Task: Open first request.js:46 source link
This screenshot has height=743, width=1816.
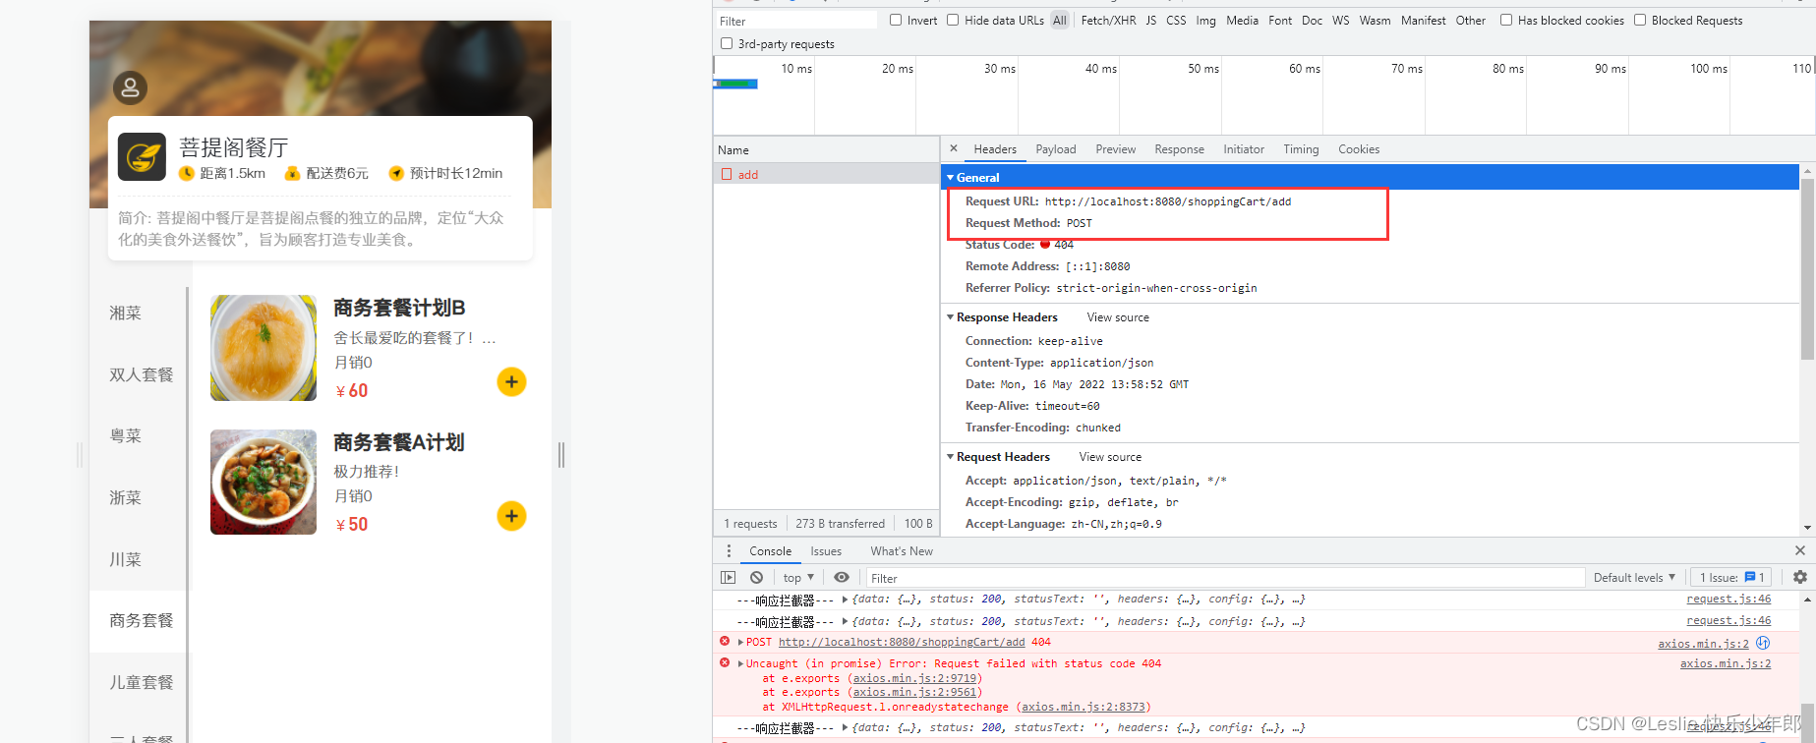Action: [x=1728, y=599]
